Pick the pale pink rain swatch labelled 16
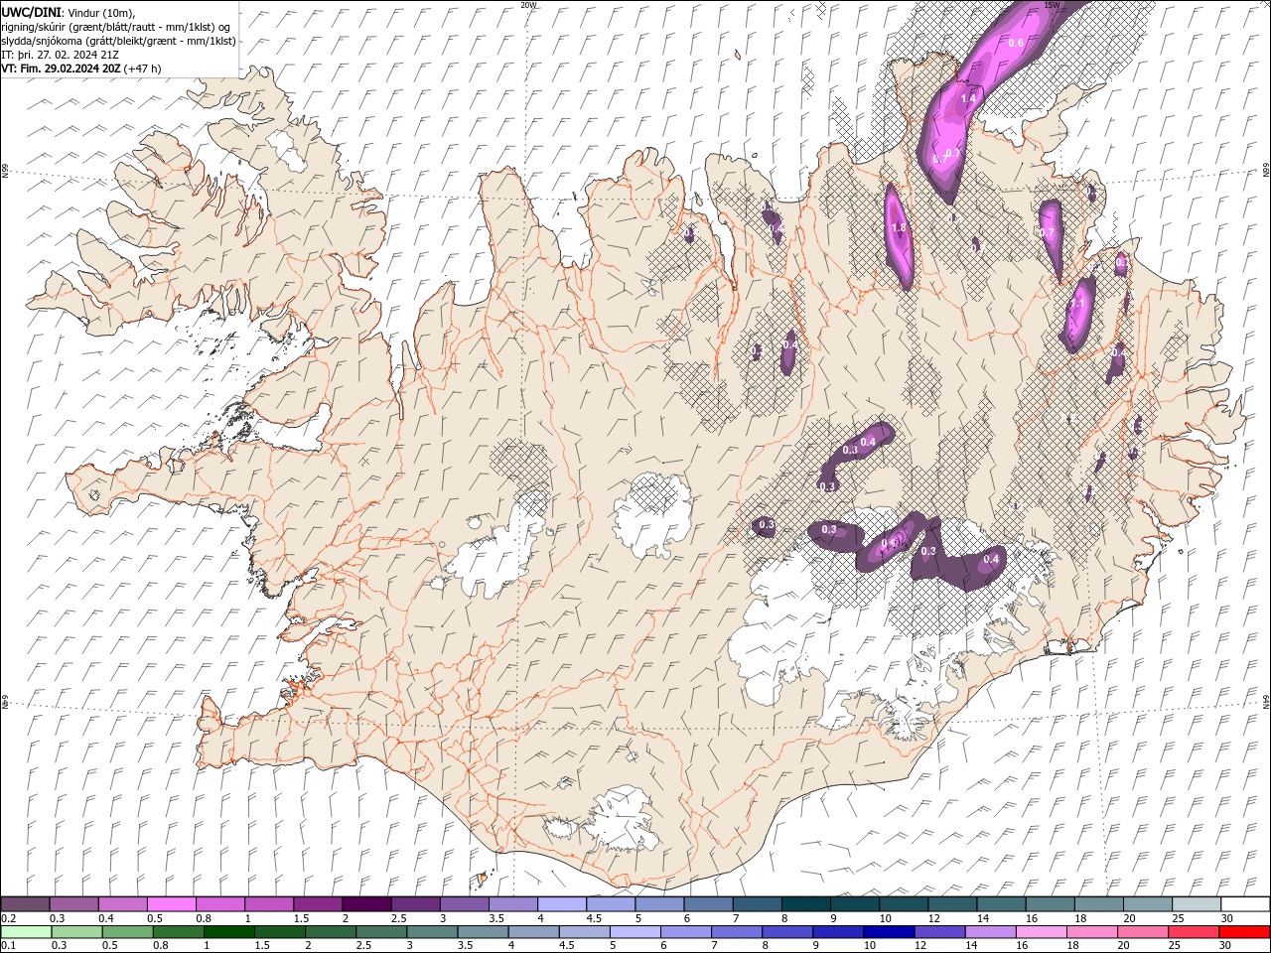 (x=1041, y=932)
